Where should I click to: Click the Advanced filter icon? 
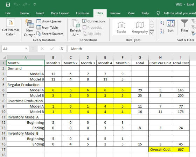(x=193, y=33)
